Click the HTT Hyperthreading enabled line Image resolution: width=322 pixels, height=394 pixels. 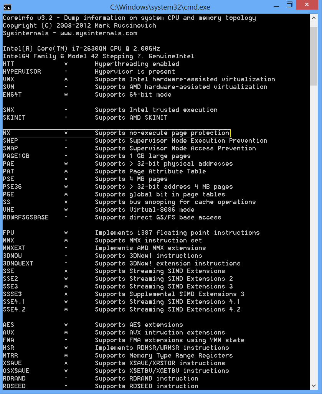click(x=96, y=64)
